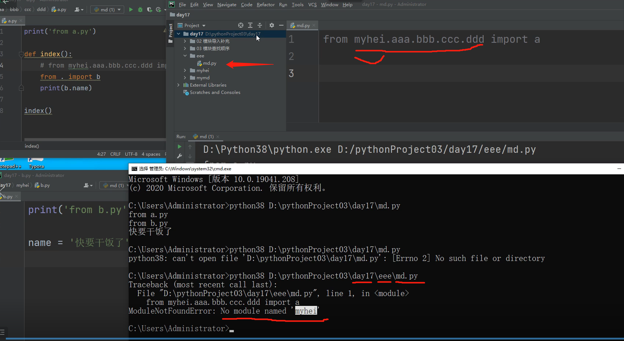Run with coverage in a.py window toolbar
This screenshot has width=624, height=341.
click(x=149, y=10)
